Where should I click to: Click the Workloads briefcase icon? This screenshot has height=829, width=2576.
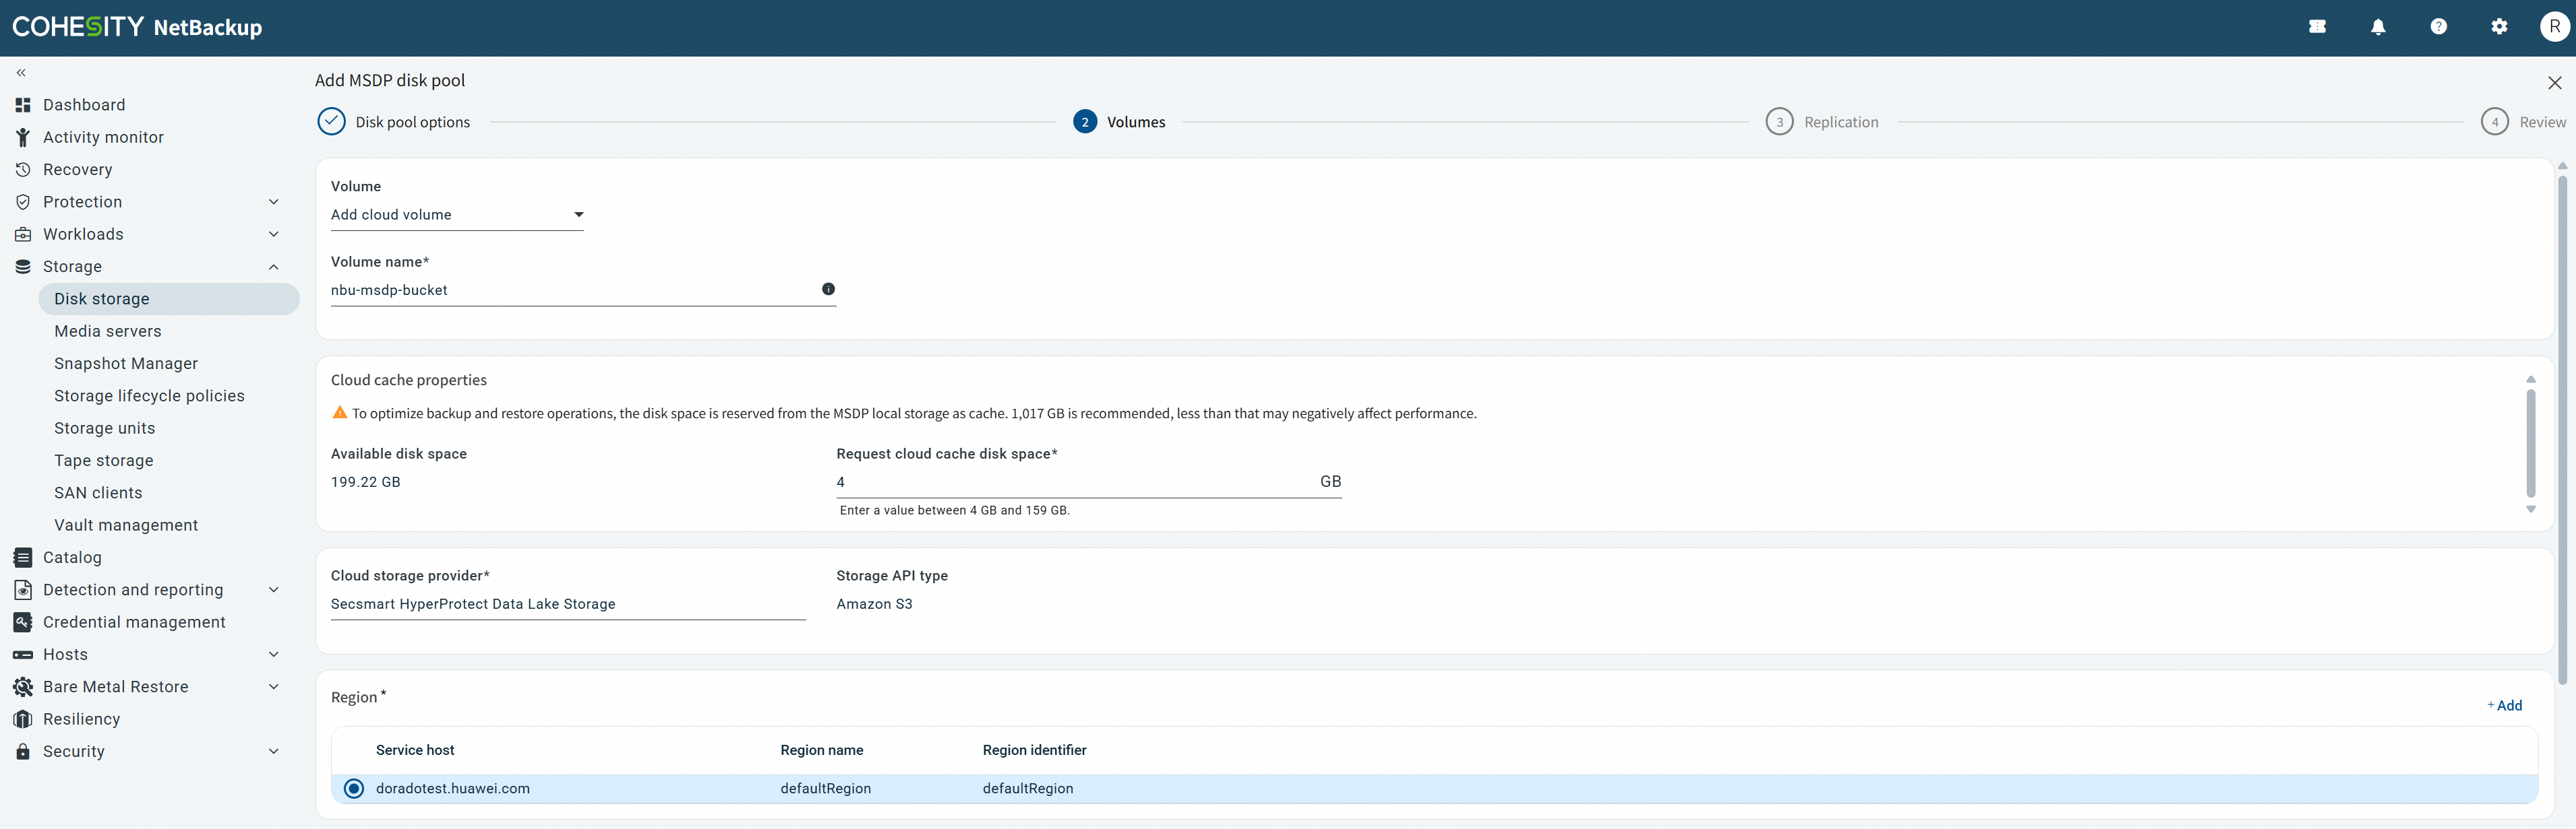point(23,234)
